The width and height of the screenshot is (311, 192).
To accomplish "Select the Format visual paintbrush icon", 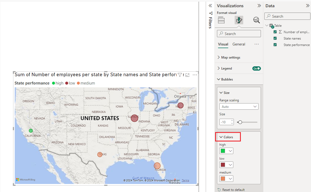I will click(x=239, y=20).
